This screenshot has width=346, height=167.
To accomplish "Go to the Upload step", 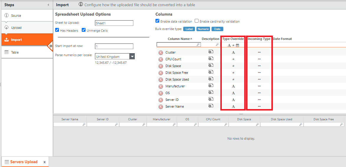I will [x=27, y=28].
